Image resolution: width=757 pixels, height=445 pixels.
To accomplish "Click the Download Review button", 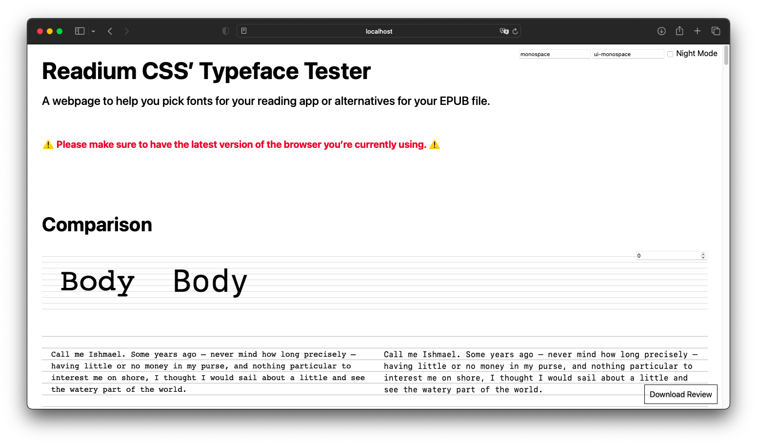I will coord(681,394).
